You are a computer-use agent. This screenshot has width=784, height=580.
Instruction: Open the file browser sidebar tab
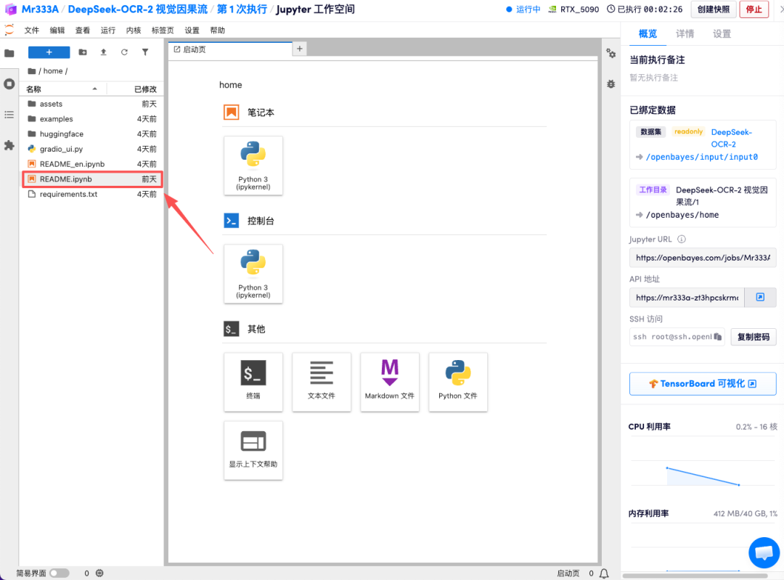(9, 53)
